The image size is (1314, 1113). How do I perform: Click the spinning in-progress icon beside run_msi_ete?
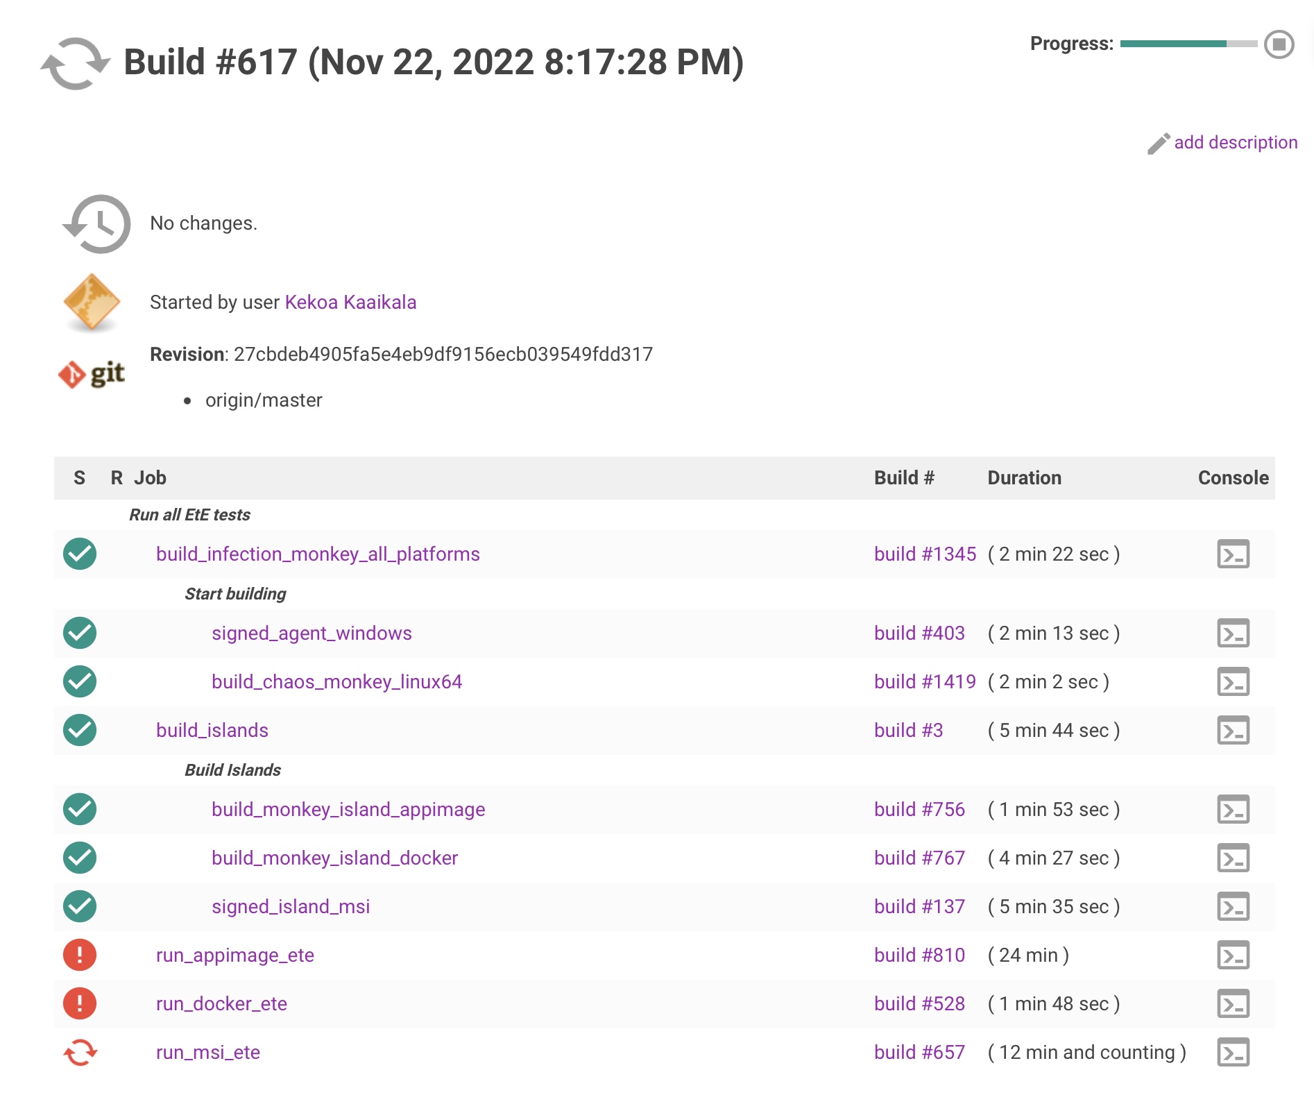[x=79, y=1052]
